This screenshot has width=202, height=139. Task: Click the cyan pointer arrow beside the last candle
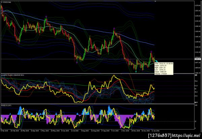[157, 61]
